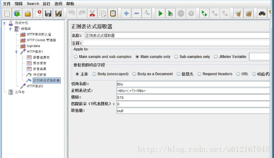This screenshot has width=274, height=158.
Task: Open the 编辑 menu
Action: pos(19,4)
